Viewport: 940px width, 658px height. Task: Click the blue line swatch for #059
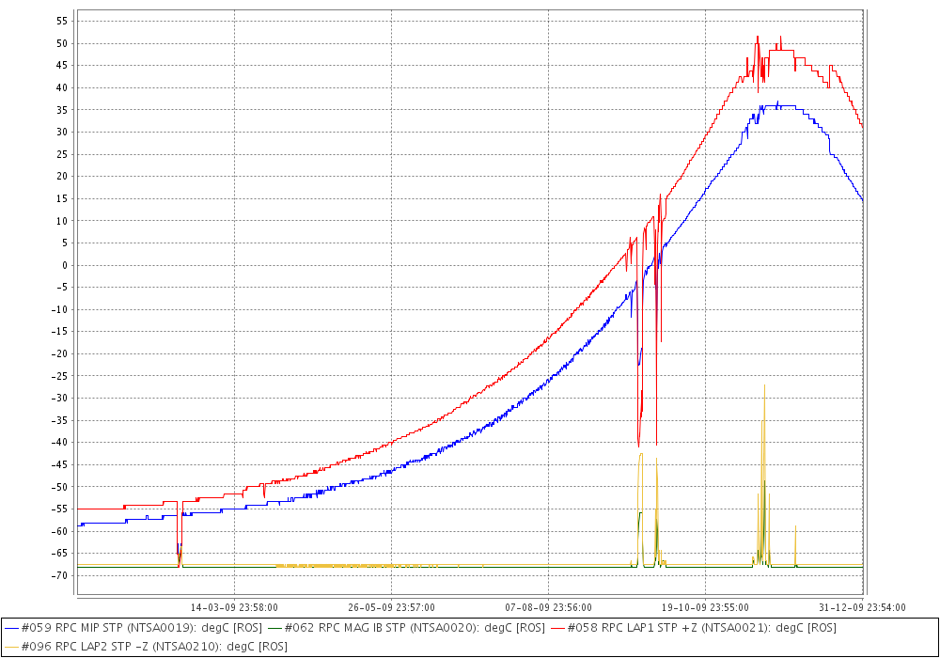click(x=11, y=628)
